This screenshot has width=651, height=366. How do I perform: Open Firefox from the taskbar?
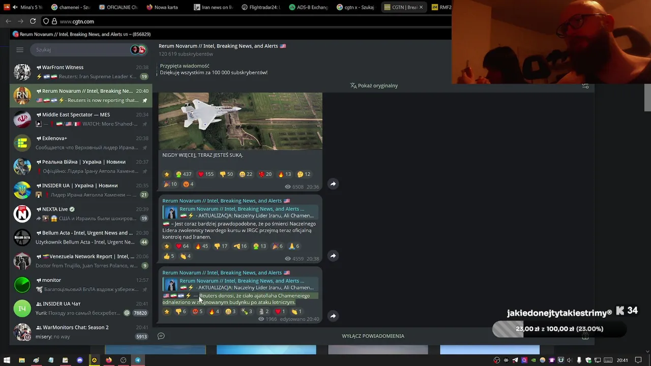tap(109, 360)
